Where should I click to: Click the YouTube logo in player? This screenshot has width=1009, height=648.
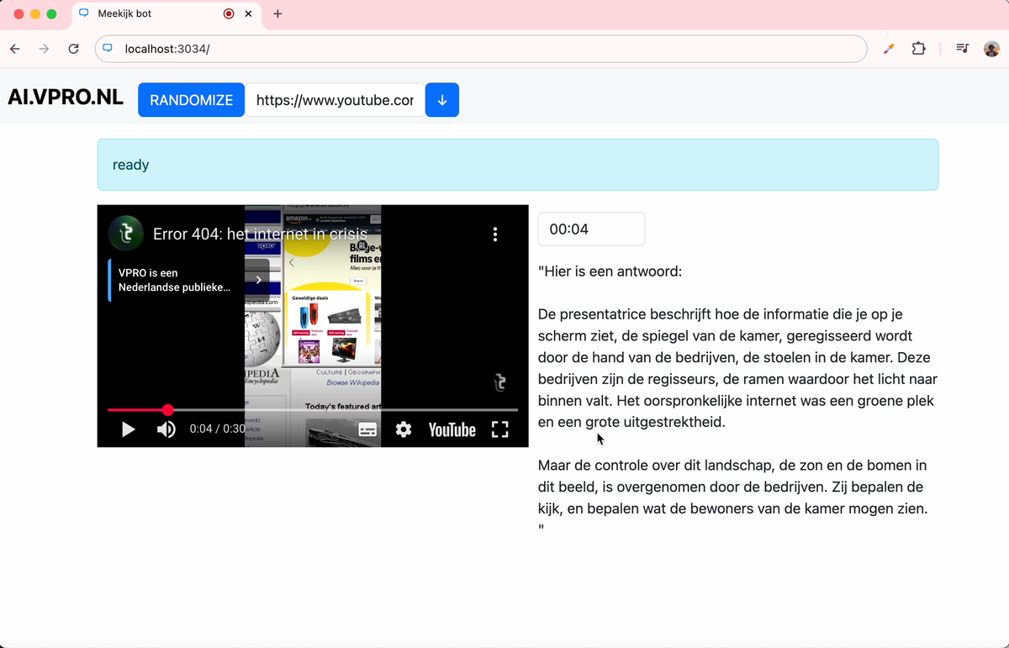[452, 429]
